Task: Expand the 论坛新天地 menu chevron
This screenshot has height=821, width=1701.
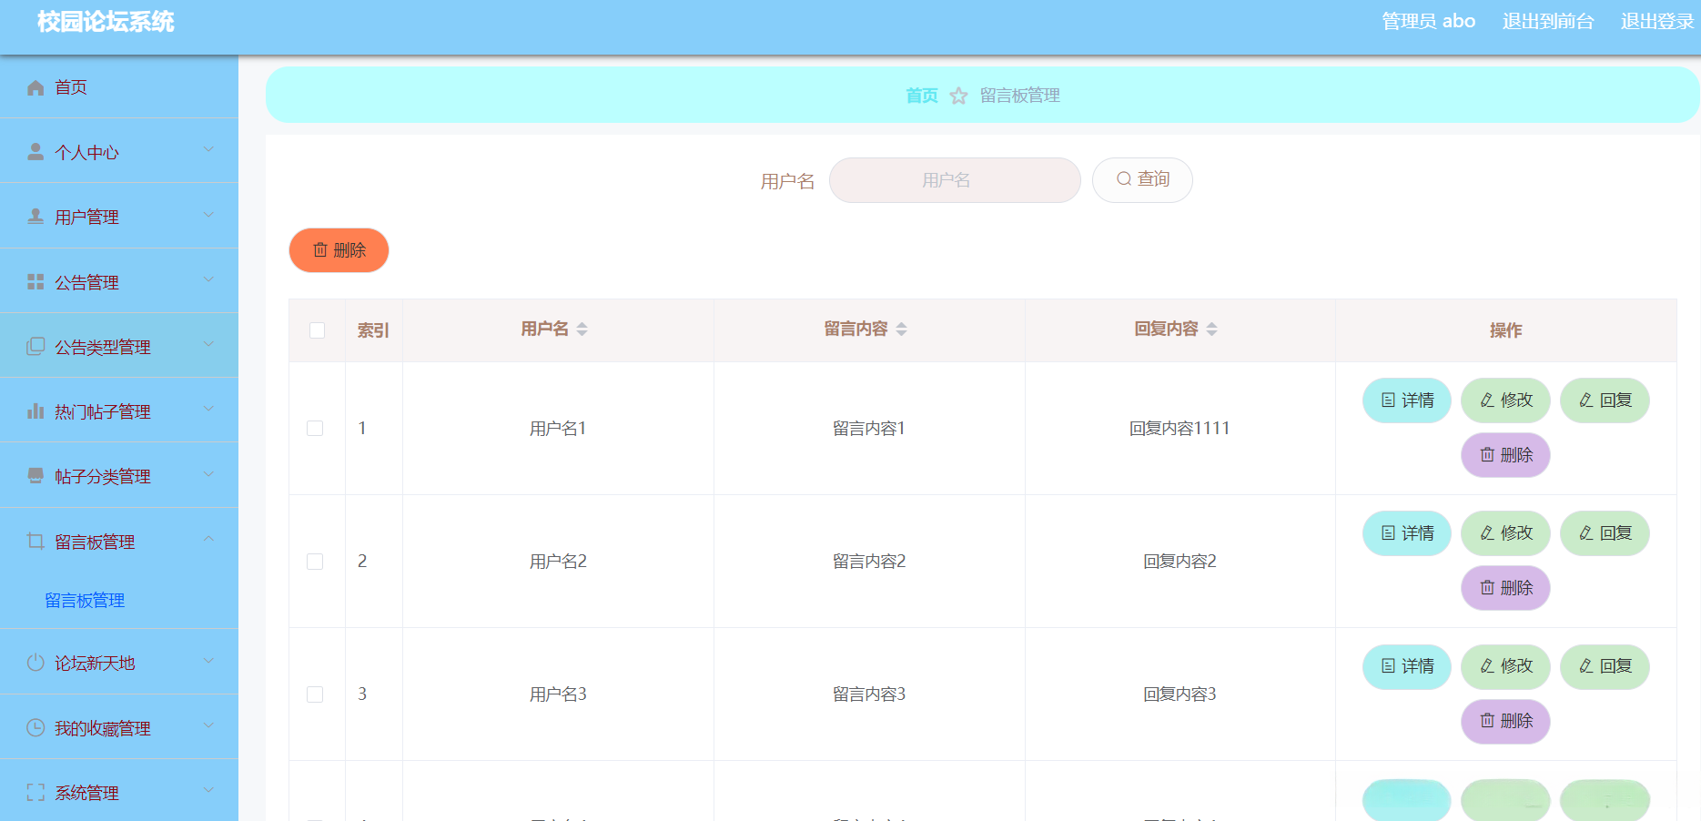Action: pyautogui.click(x=208, y=661)
